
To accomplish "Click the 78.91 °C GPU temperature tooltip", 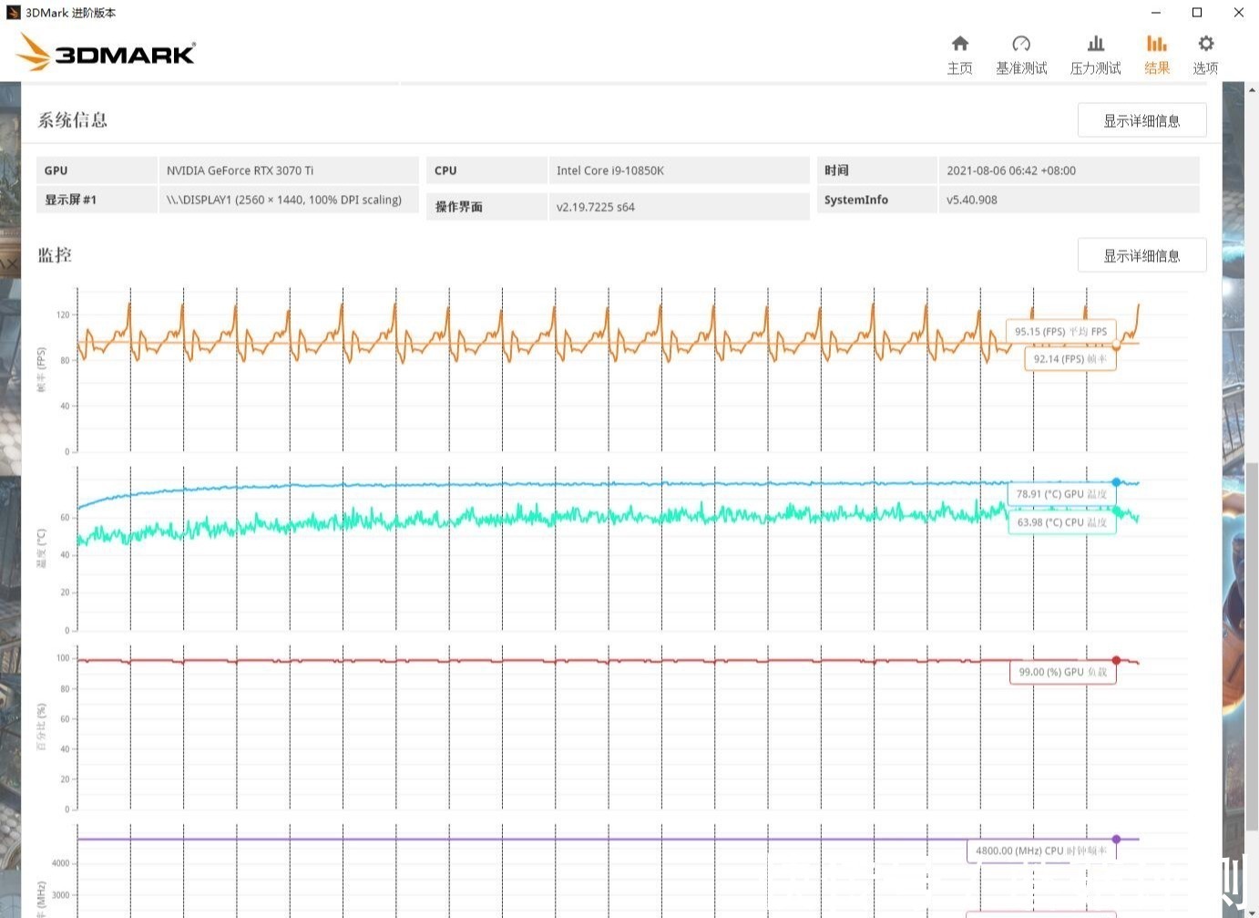I will click(1061, 493).
